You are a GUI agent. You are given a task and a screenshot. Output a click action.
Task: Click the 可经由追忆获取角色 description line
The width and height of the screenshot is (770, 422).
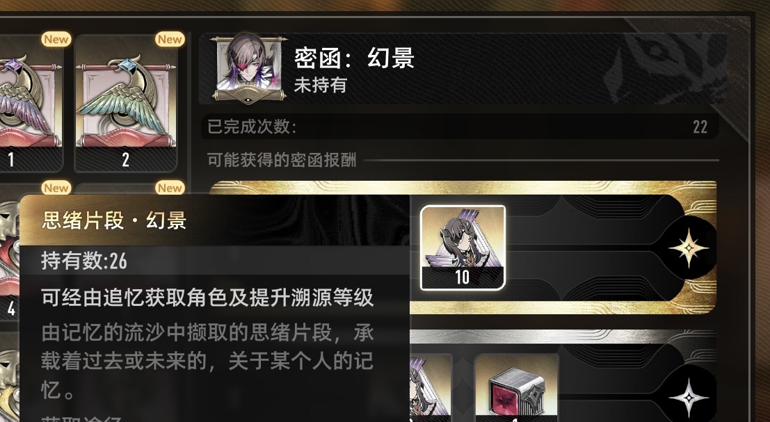coord(207,298)
